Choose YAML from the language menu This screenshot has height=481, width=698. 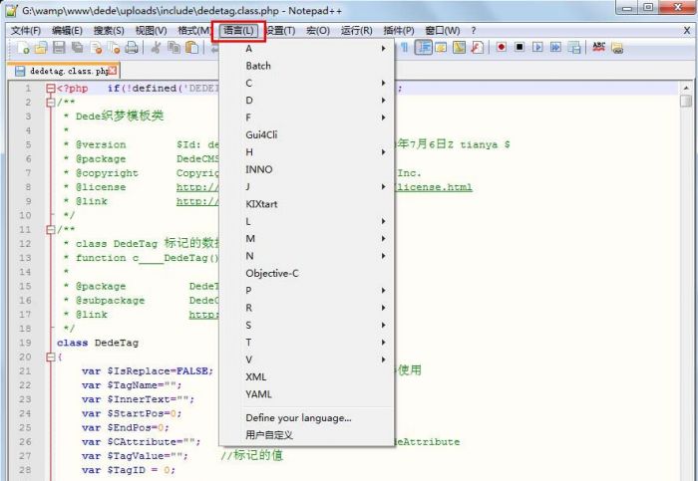pyautogui.click(x=307, y=394)
